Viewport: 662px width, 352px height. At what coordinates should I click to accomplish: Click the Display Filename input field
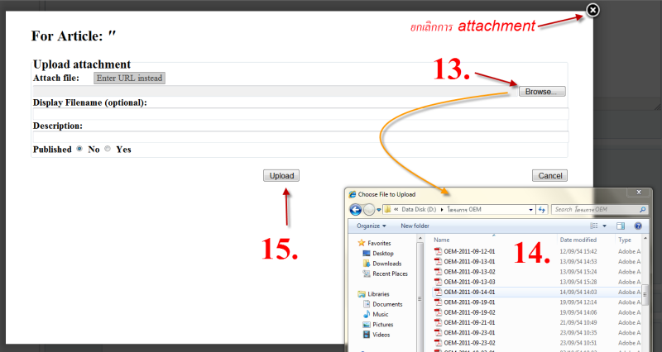tap(300, 114)
